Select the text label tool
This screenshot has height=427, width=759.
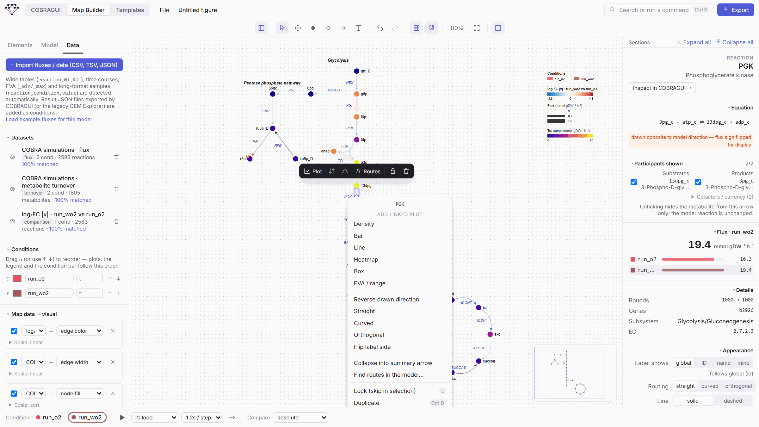[358, 28]
